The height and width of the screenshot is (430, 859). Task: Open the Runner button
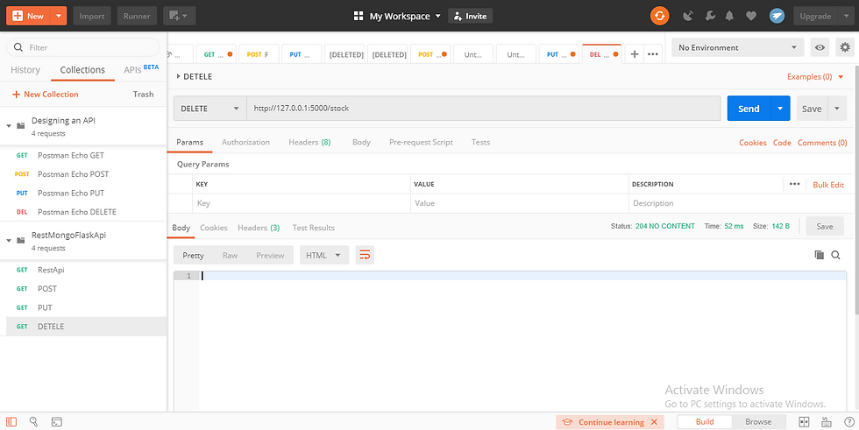click(137, 16)
